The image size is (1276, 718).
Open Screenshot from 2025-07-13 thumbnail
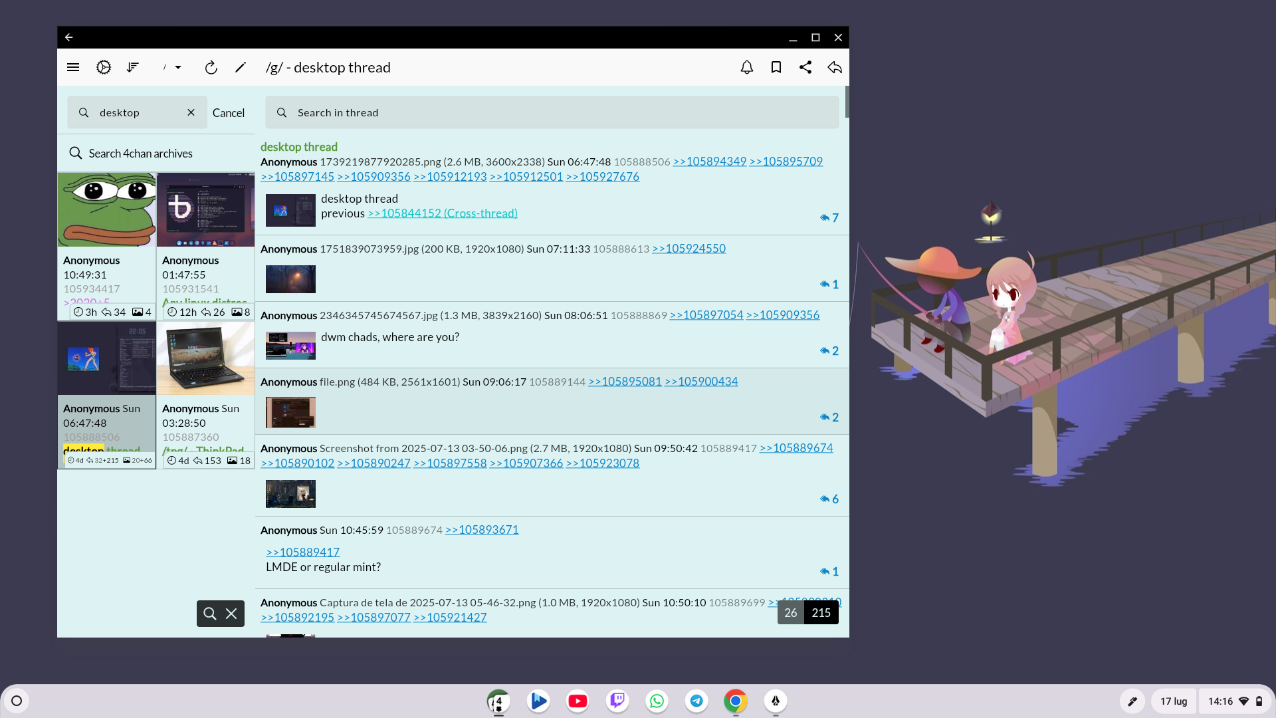coord(290,494)
